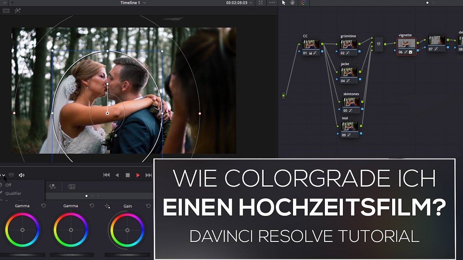Click the power window center control point
Image resolution: width=463 pixels, height=260 pixels.
107,113
